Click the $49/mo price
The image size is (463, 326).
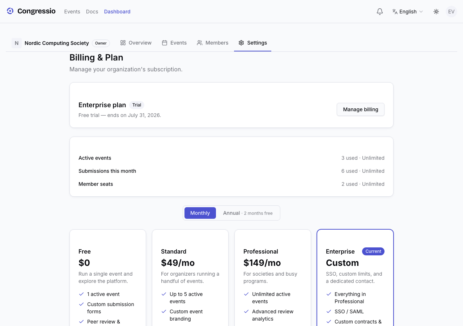coord(178,263)
